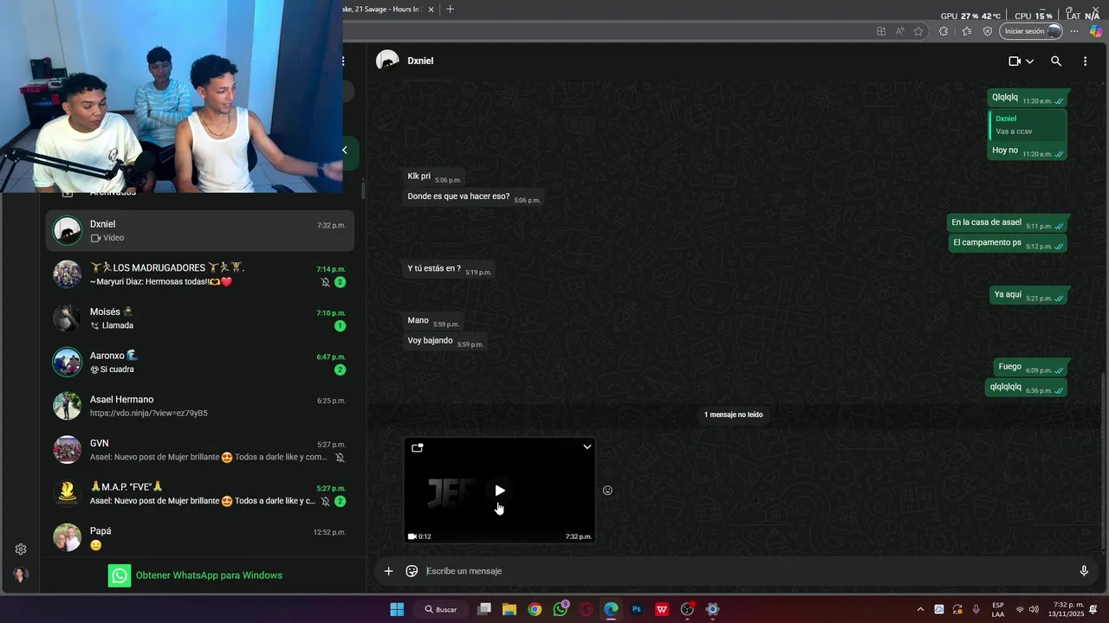Open the browser shield essentials icon
The height and width of the screenshot is (623, 1109).
tap(988, 31)
